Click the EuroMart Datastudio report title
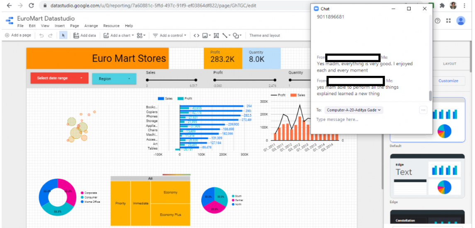The width and height of the screenshot is (475, 228). point(46,19)
